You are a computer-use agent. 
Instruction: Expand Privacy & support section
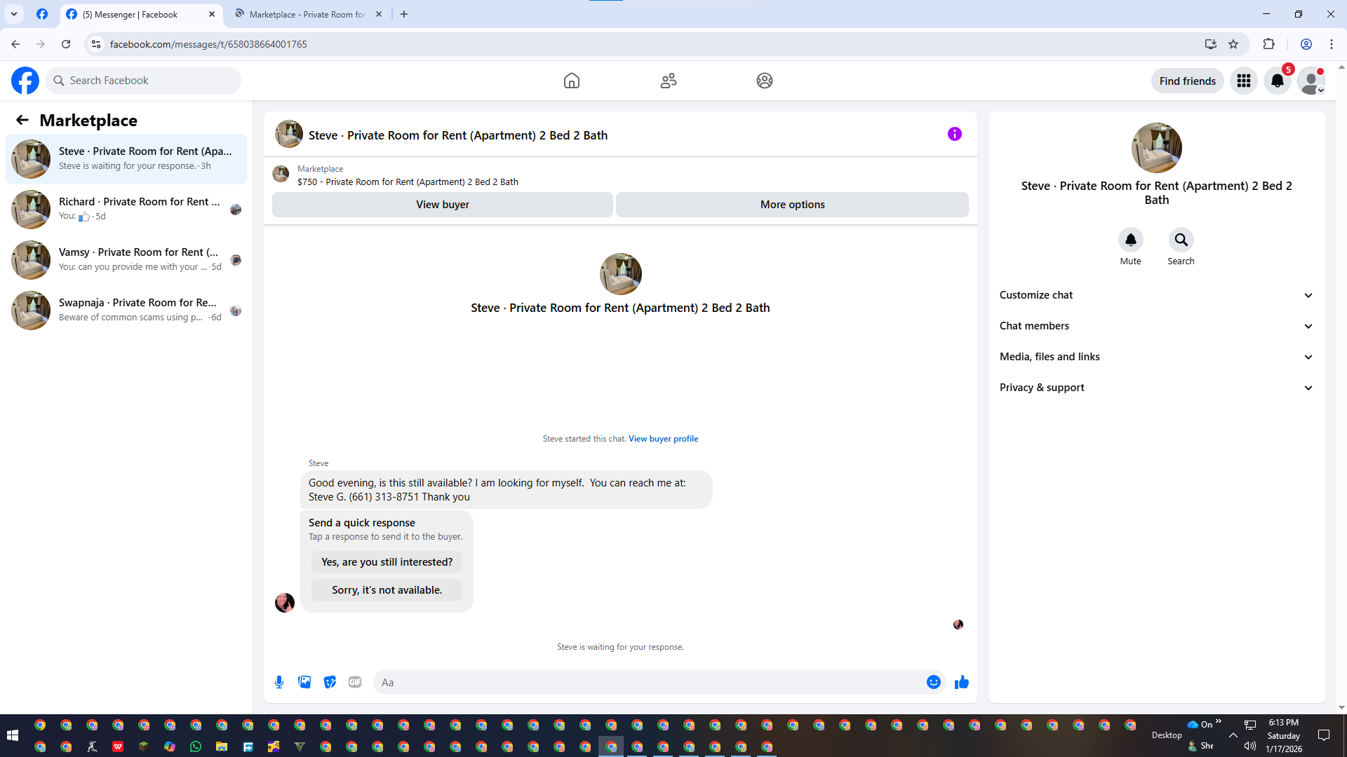(1155, 388)
